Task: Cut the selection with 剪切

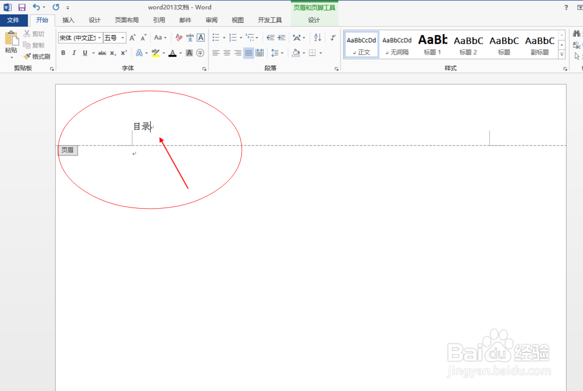Action: tap(34, 34)
